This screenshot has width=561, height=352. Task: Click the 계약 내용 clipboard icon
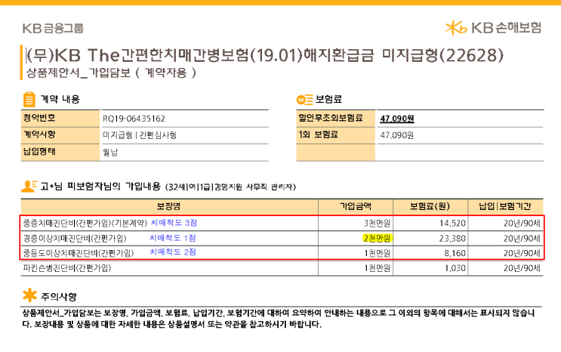tap(29, 100)
